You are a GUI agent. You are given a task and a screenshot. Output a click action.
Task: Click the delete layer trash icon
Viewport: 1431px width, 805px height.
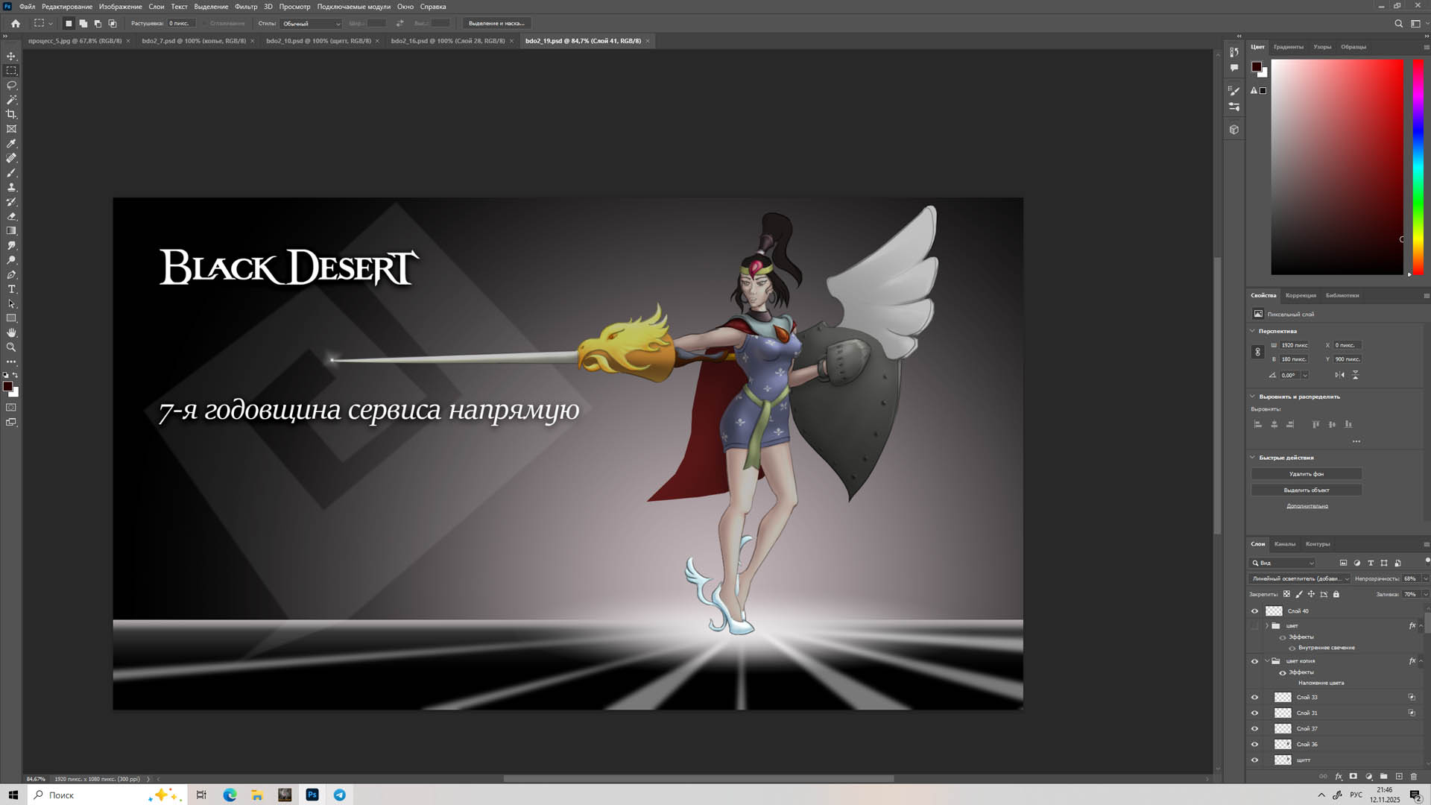pyautogui.click(x=1413, y=776)
